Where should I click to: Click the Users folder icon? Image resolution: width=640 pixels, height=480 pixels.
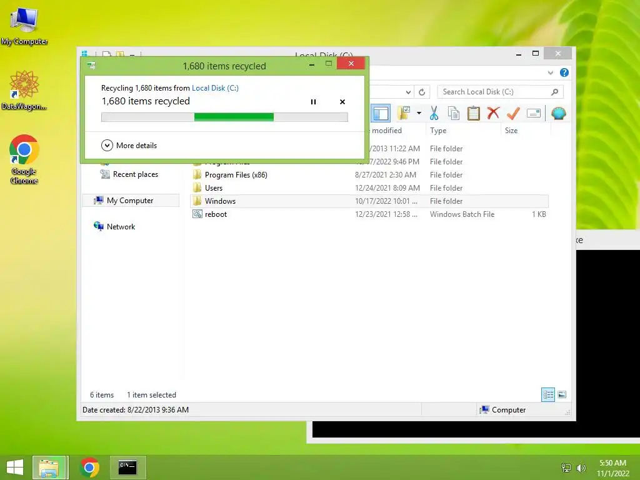click(x=197, y=187)
